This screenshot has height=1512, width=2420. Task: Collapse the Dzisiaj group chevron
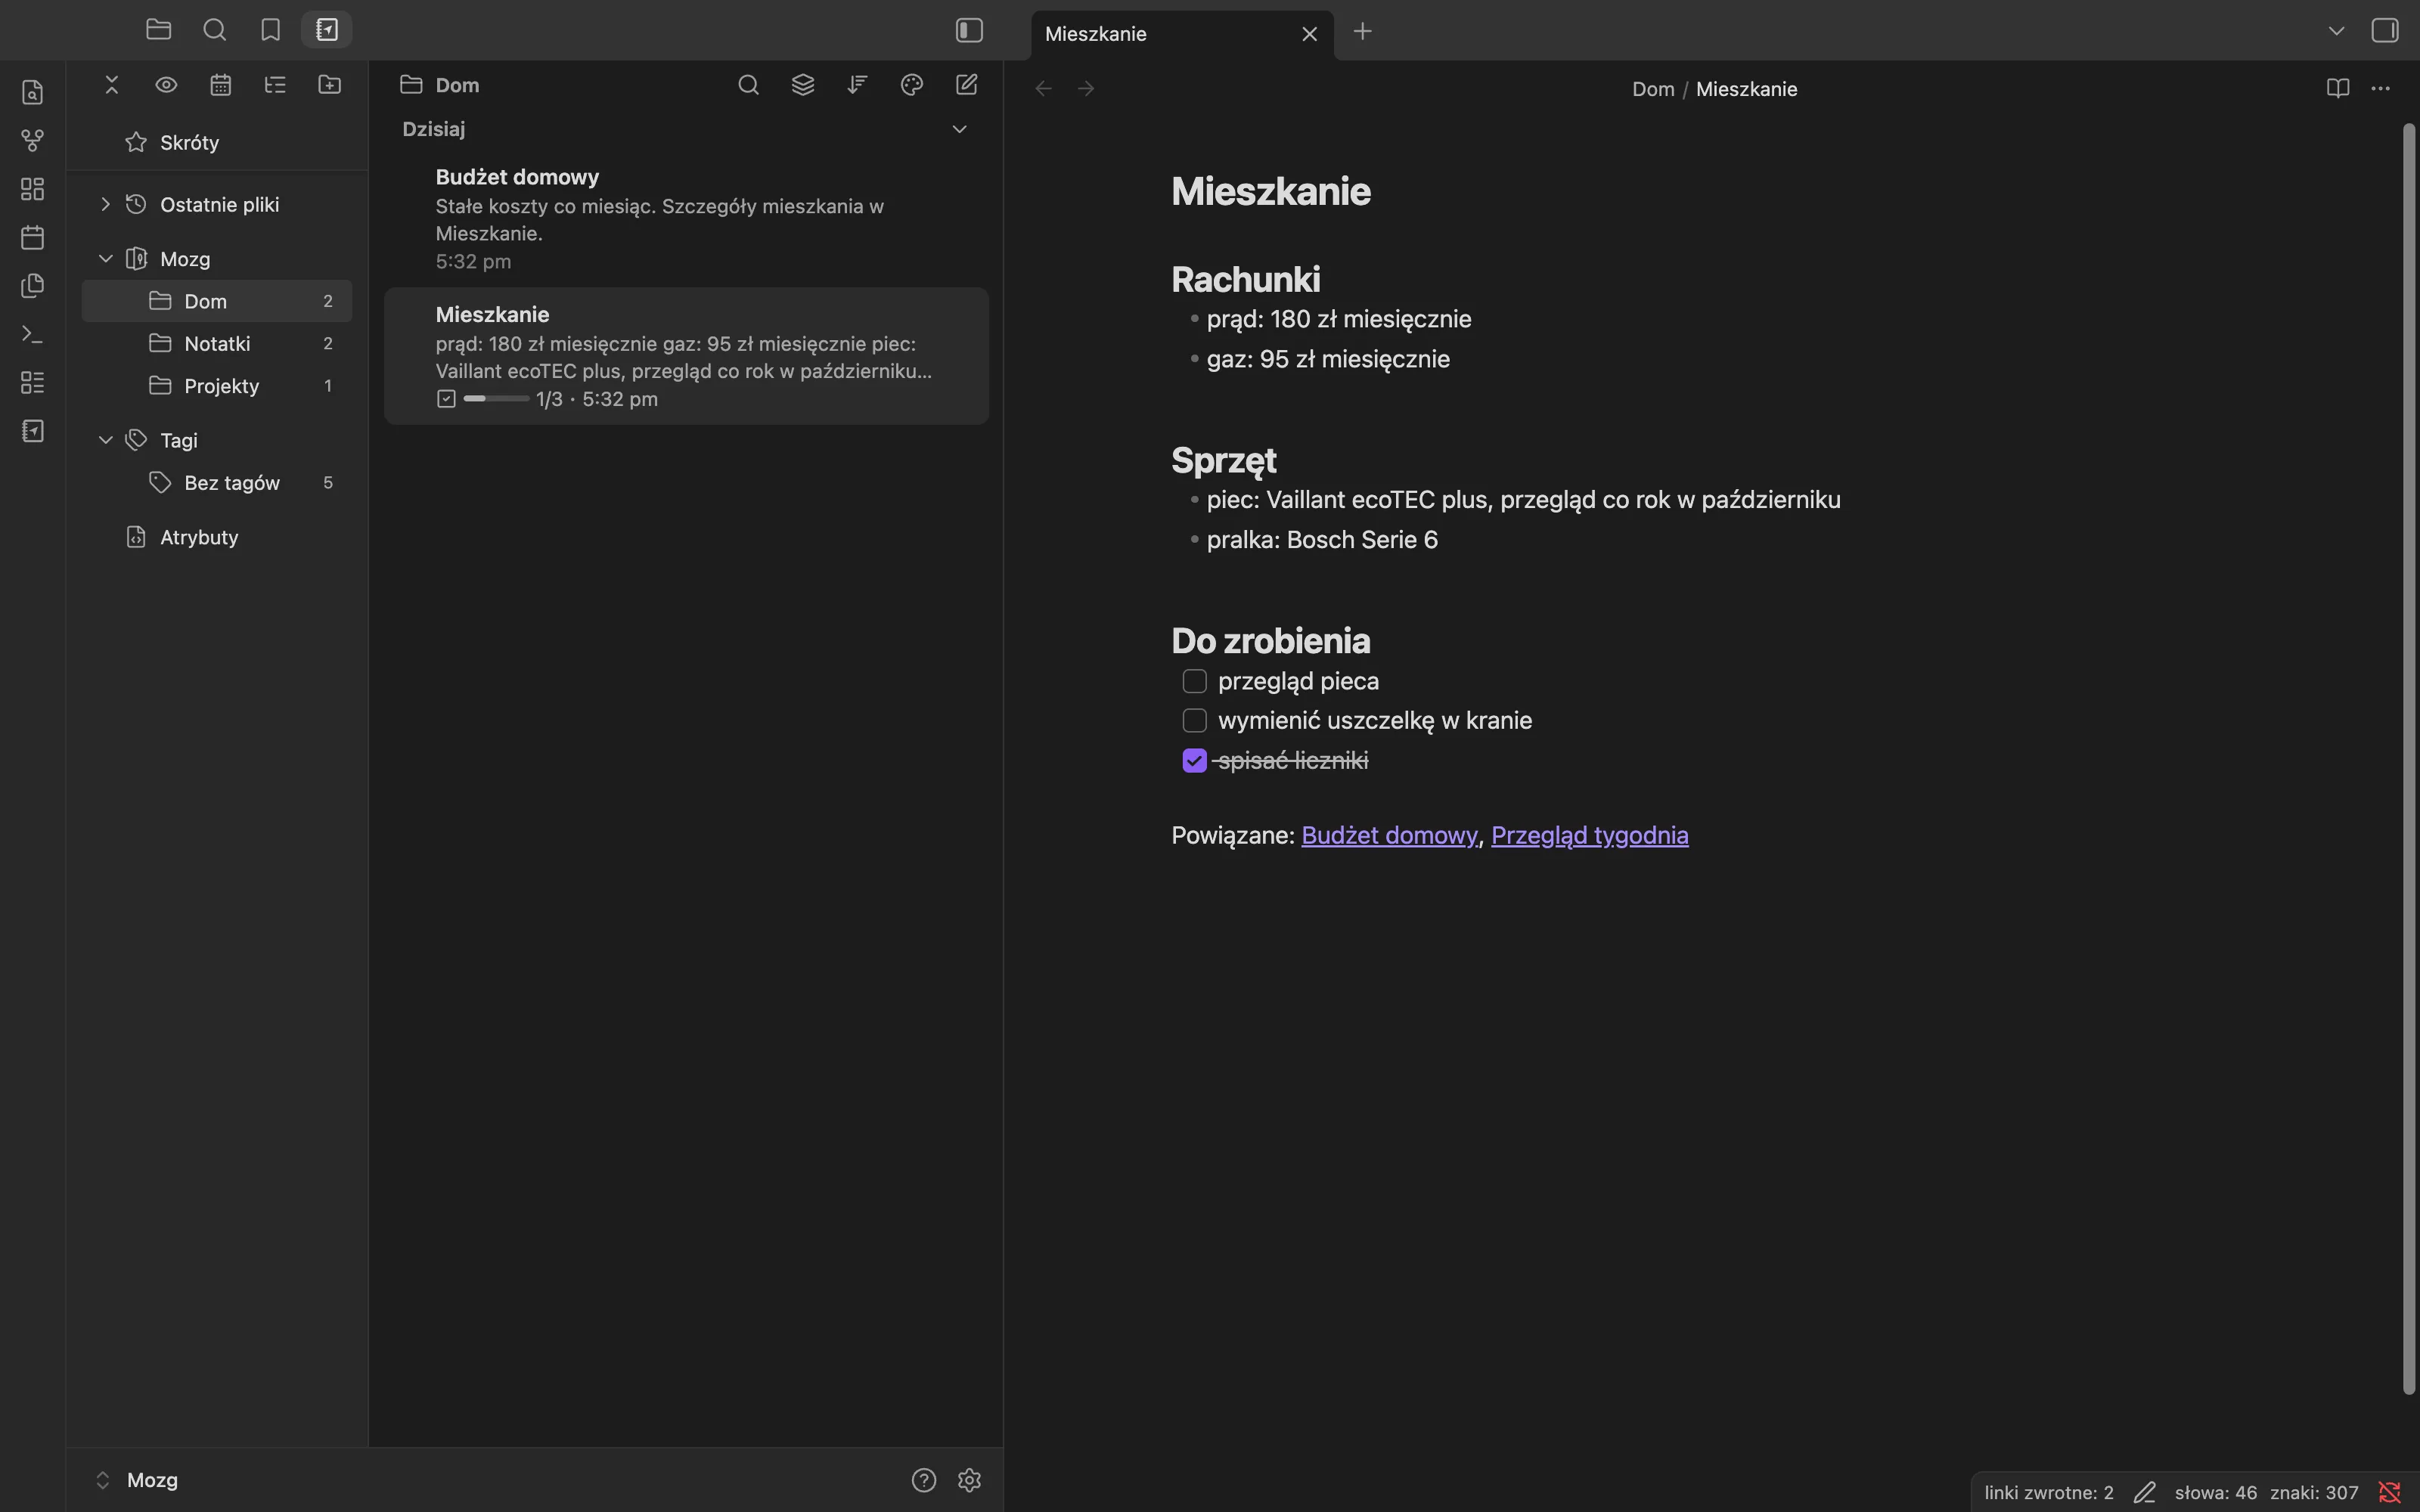(959, 129)
